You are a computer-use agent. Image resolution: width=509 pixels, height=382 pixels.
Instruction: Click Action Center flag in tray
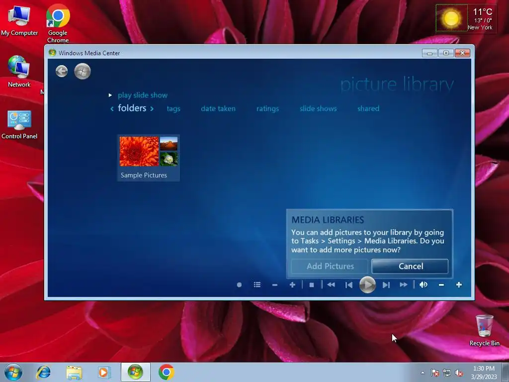click(435, 373)
